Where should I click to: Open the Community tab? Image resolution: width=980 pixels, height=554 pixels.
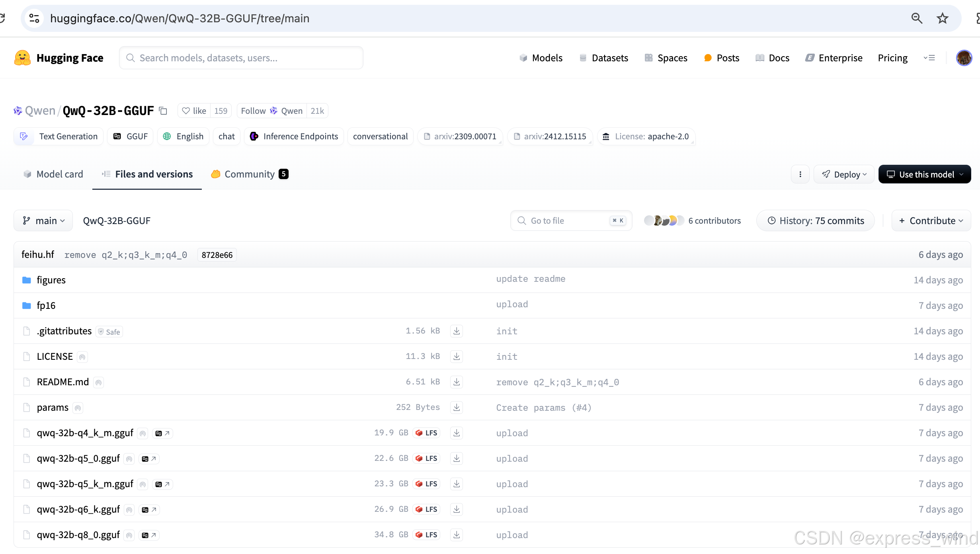250,174
